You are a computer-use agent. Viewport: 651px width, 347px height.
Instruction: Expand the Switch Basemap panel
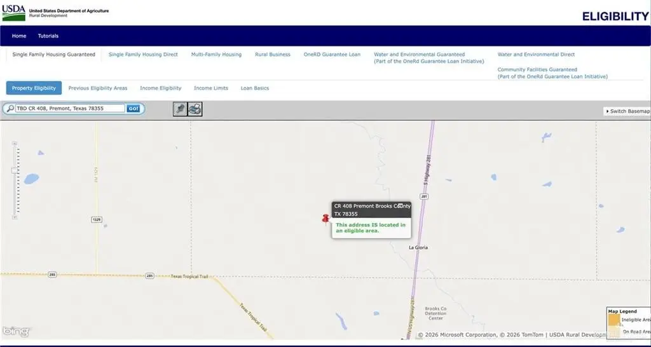(627, 111)
